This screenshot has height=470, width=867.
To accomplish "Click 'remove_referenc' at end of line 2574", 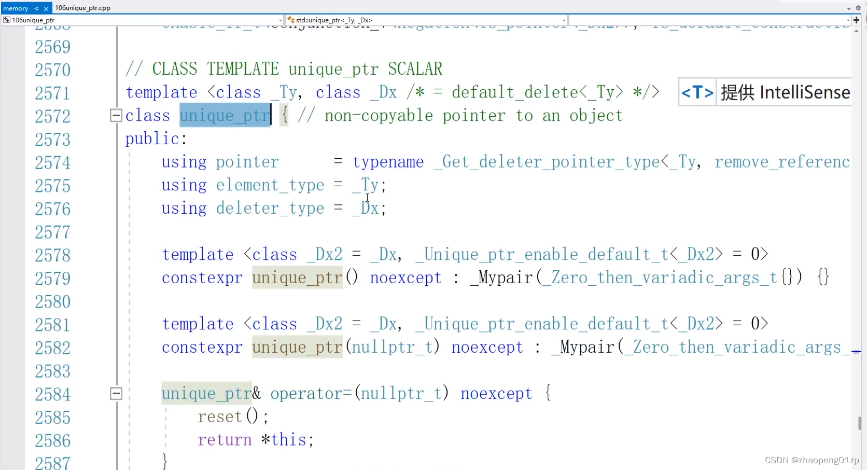I will [x=782, y=162].
